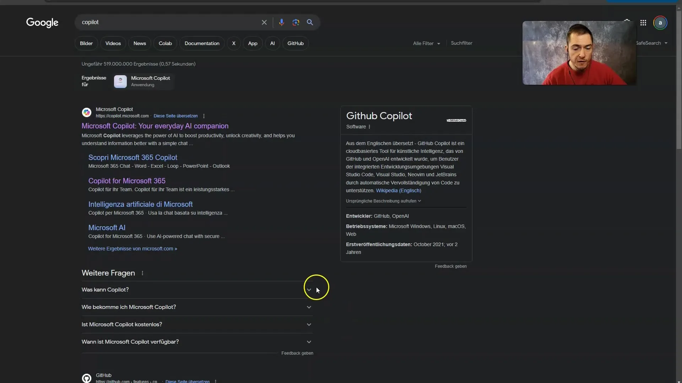This screenshot has width=682, height=383.
Task: Click the magnifying glass search icon
Action: pyautogui.click(x=310, y=22)
